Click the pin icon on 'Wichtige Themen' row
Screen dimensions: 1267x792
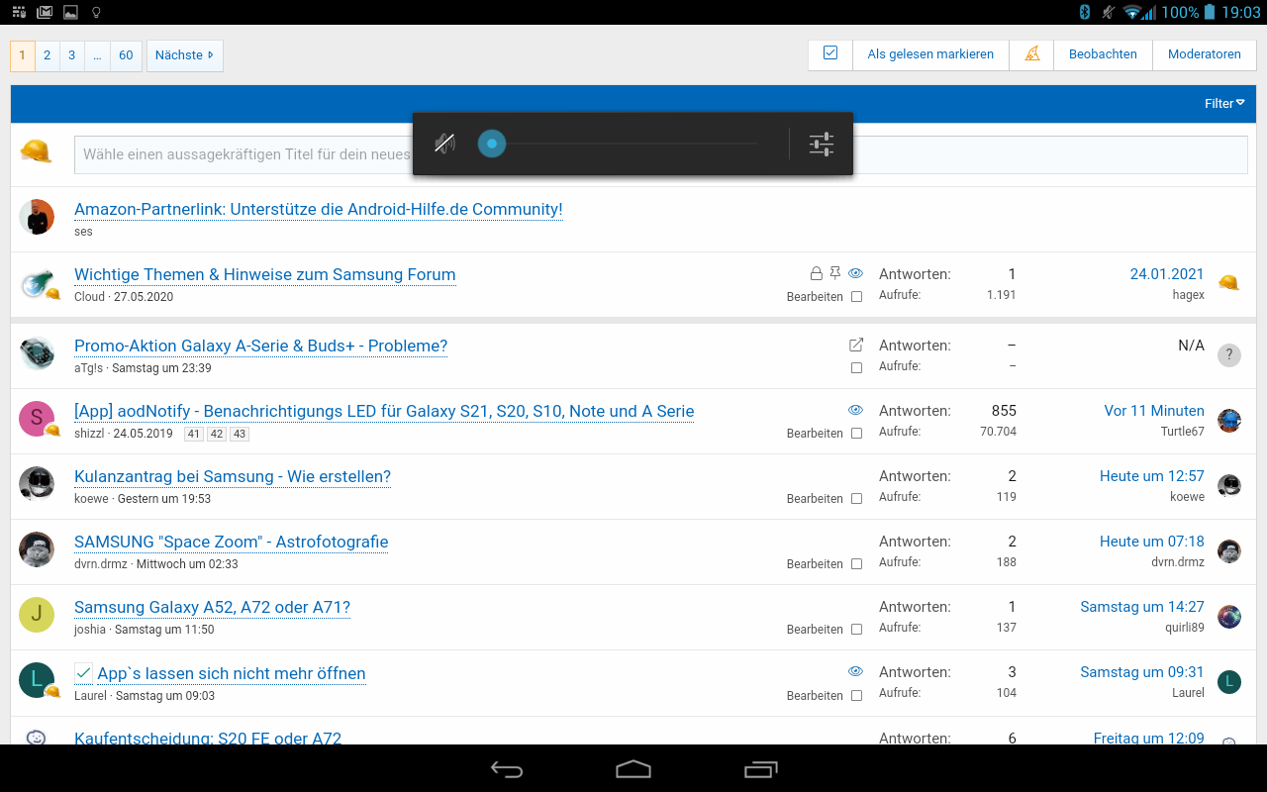tap(835, 273)
